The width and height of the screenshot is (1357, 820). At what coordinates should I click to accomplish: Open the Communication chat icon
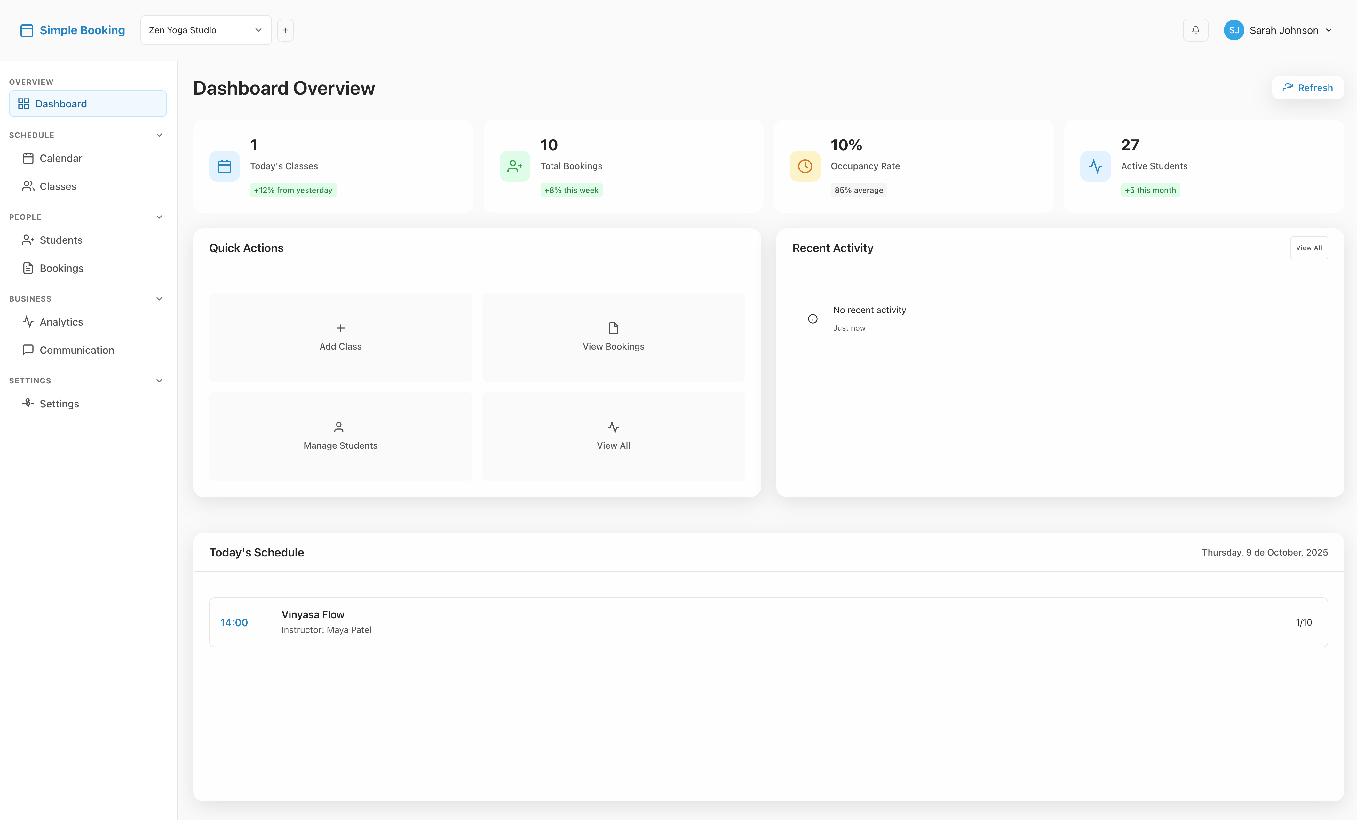28,350
